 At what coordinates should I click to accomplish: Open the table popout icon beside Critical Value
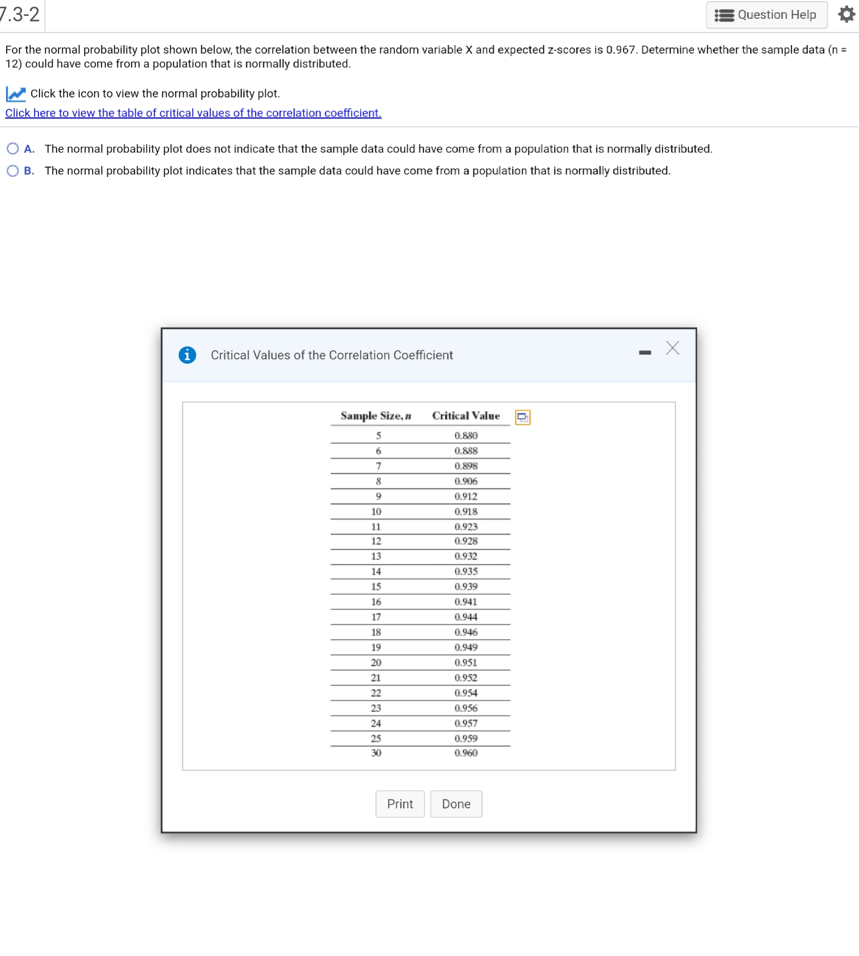(523, 417)
